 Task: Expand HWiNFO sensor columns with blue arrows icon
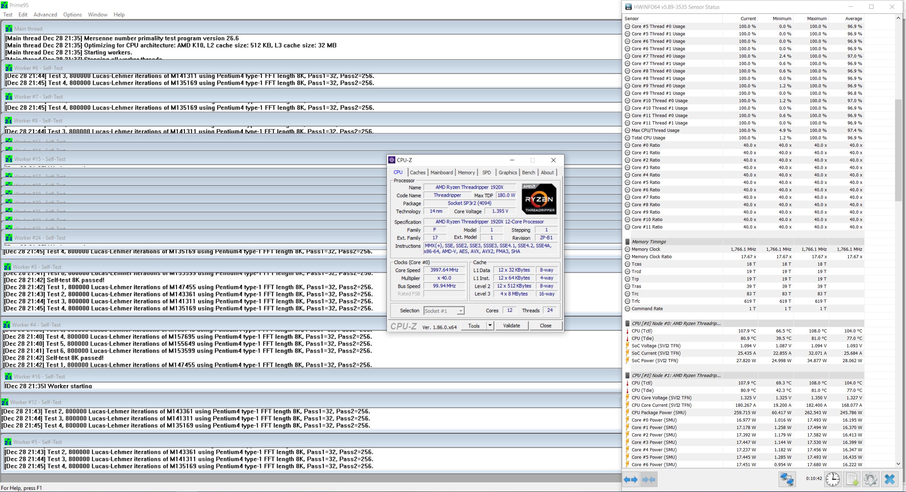631,480
